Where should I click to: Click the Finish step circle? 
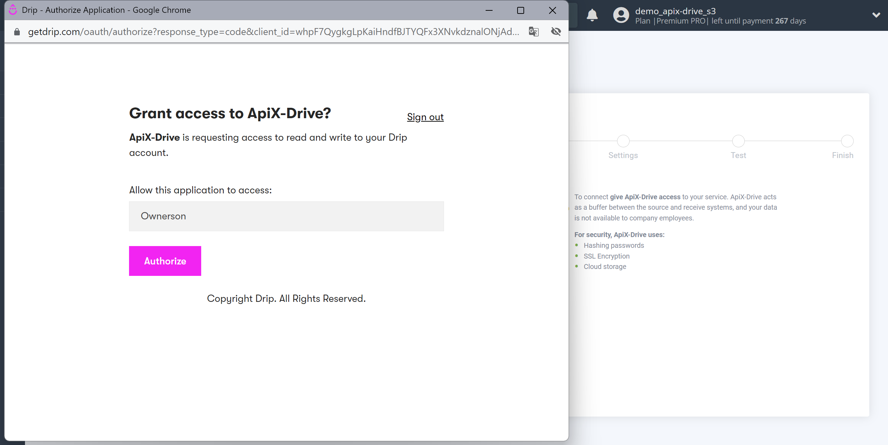[847, 141]
